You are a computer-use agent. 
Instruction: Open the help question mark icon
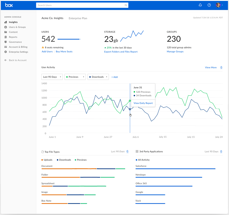209,5
